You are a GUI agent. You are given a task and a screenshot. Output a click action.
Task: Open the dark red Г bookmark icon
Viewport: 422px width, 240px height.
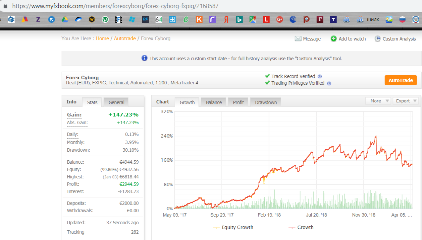[x=320, y=19]
